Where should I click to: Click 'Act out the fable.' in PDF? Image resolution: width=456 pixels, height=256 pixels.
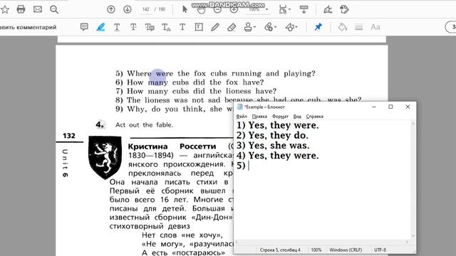click(x=144, y=125)
